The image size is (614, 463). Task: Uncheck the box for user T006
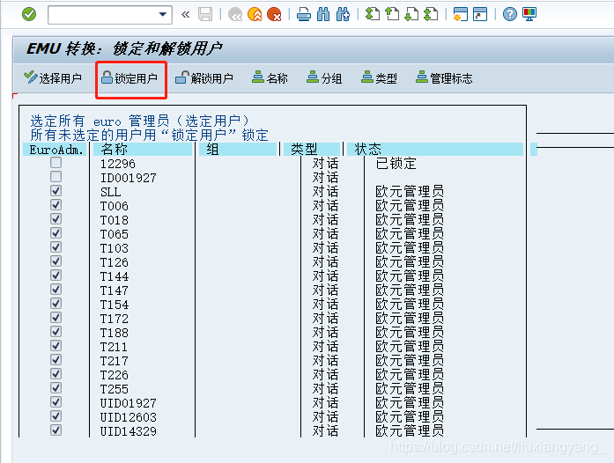click(56, 205)
